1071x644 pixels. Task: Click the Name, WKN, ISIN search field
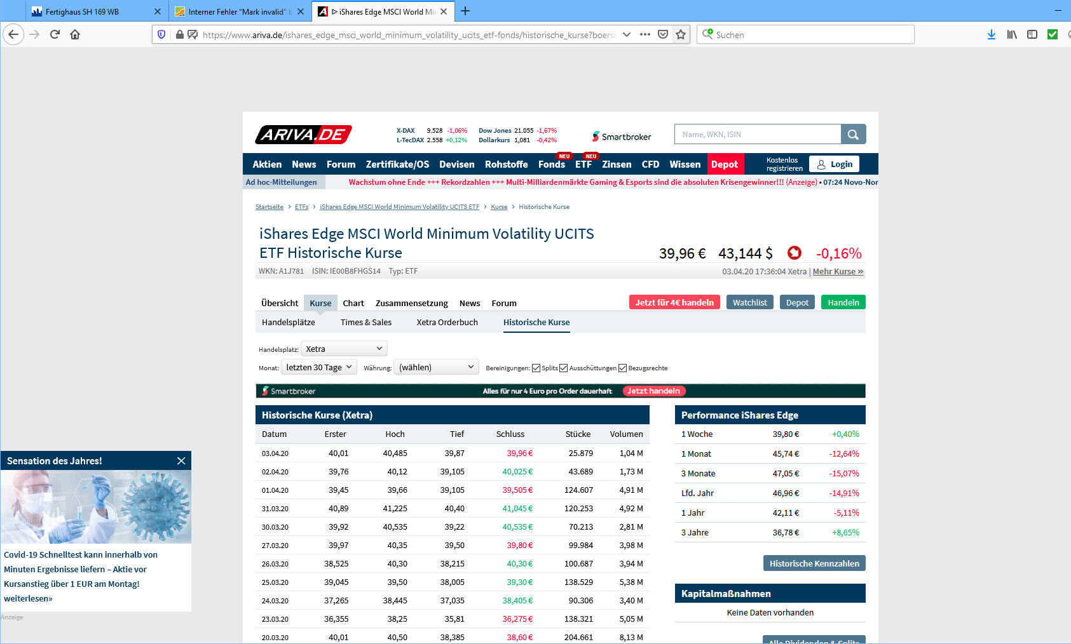click(757, 135)
